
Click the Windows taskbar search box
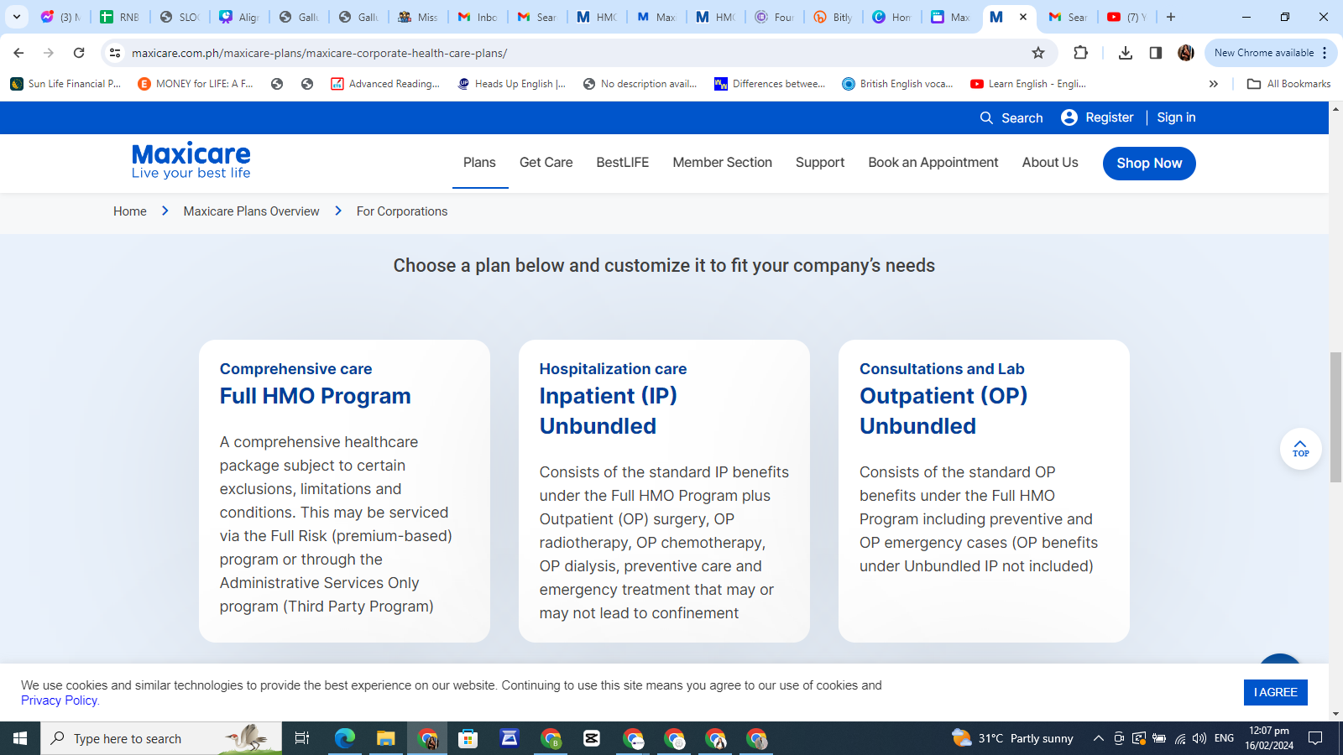(x=159, y=738)
